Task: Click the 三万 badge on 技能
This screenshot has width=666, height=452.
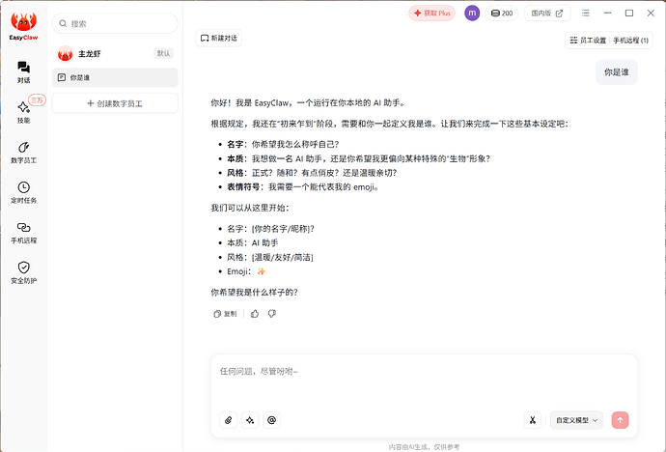Action: coord(37,100)
